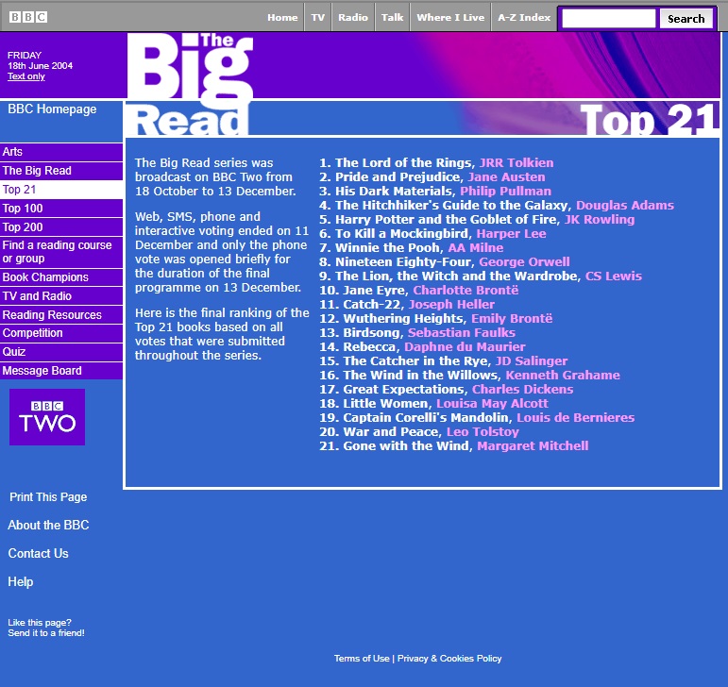Open Leo Tolstoy author link
Screen dimensions: 728x687
[483, 432]
